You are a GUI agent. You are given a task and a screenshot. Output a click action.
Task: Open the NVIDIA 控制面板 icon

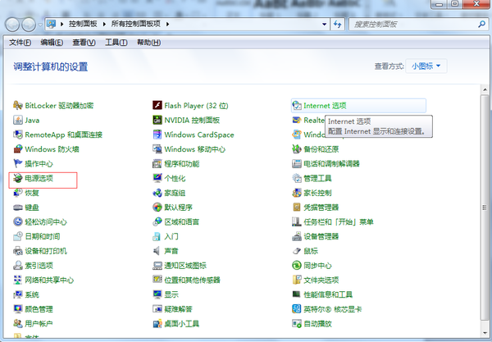coord(157,120)
